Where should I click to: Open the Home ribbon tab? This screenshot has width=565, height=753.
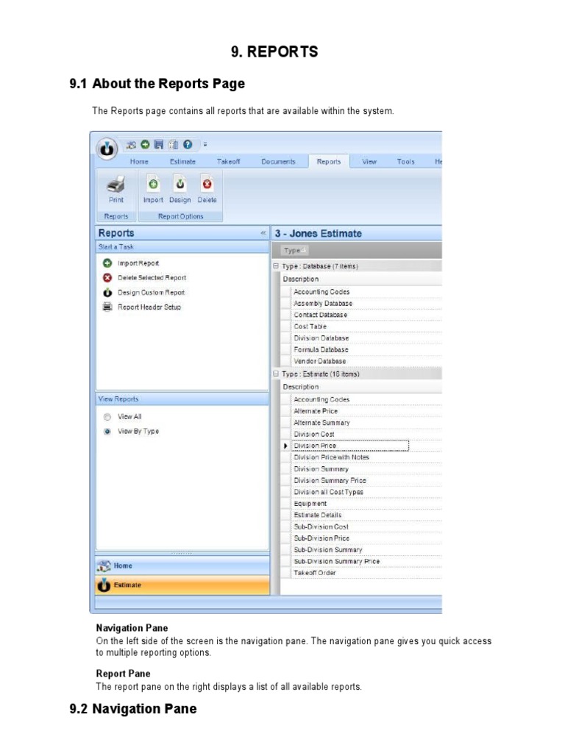click(x=139, y=161)
